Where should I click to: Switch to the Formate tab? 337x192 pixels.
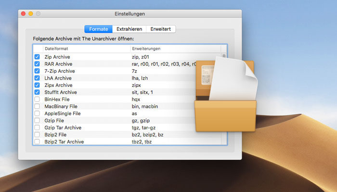click(98, 29)
